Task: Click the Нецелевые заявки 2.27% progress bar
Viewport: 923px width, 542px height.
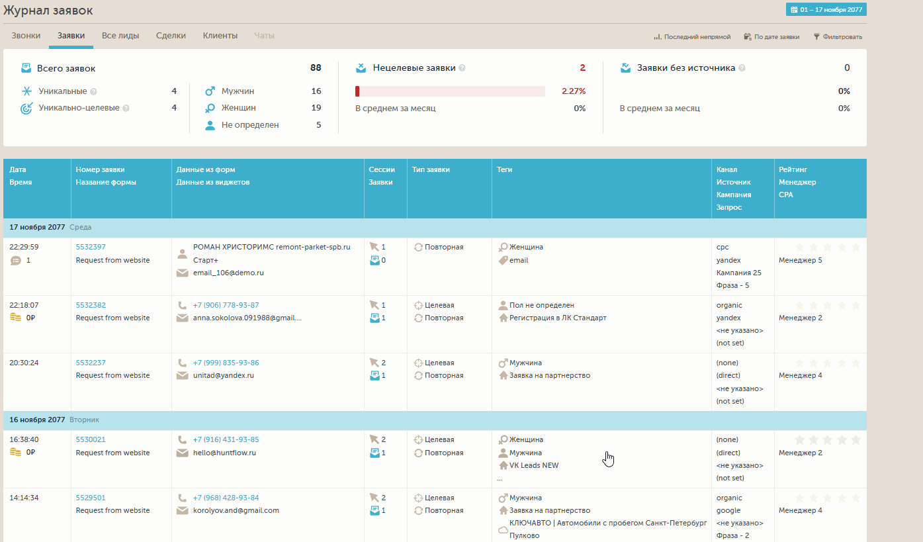Action: (450, 91)
